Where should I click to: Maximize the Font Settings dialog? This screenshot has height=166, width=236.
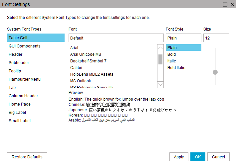(x=225, y=4)
